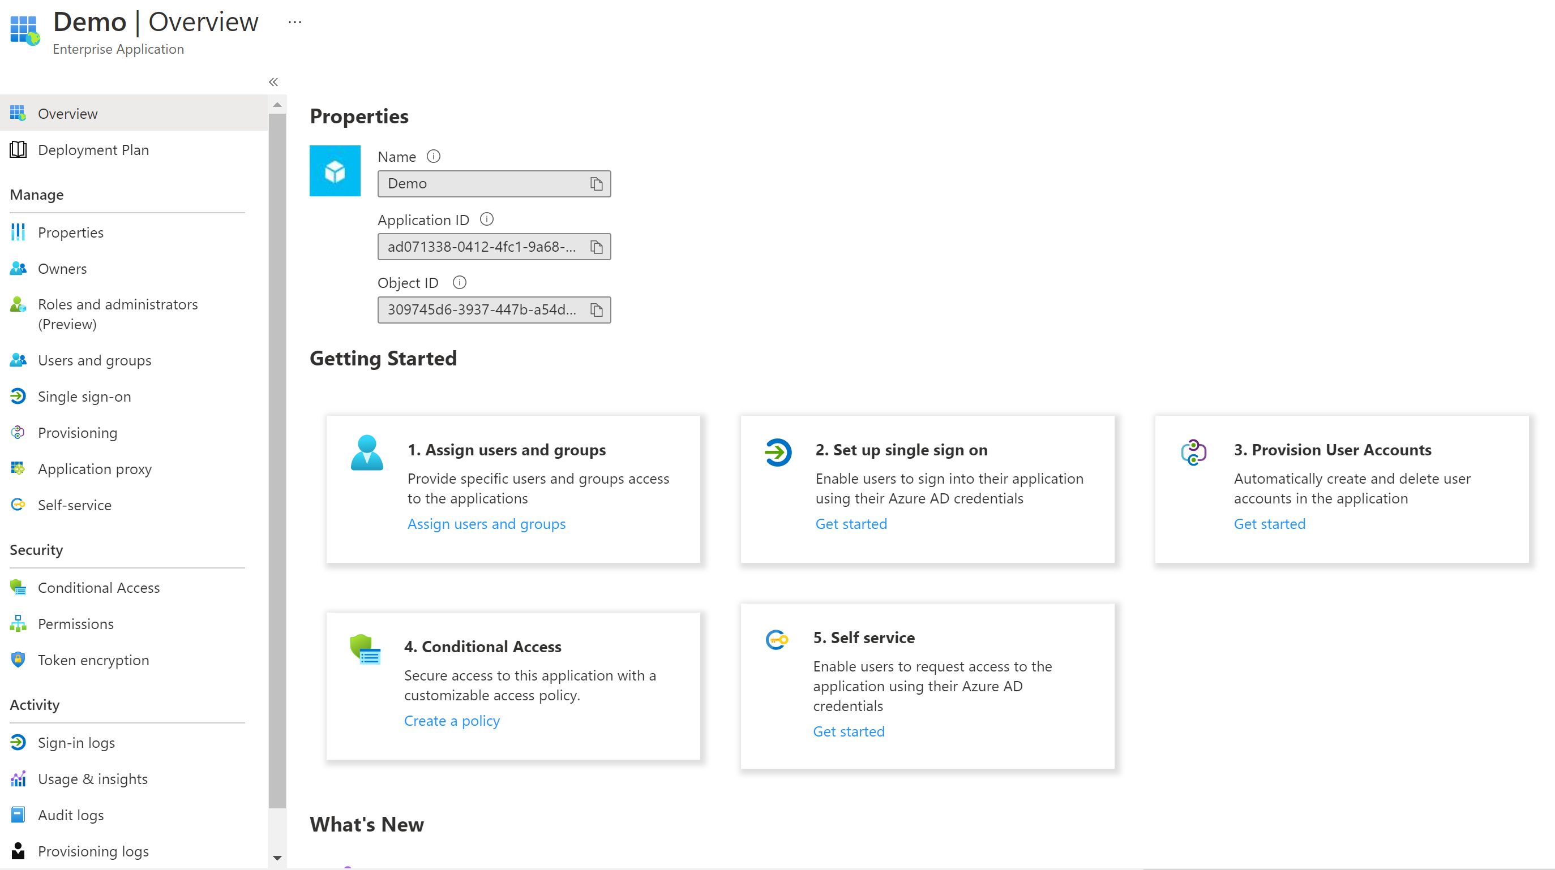
Task: Click Get started under Provision User Accounts
Action: (x=1269, y=524)
